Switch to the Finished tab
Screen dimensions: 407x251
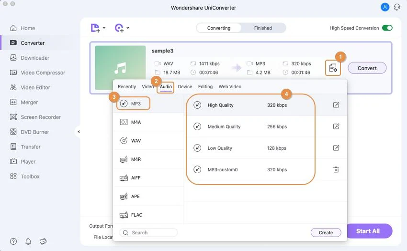click(263, 28)
